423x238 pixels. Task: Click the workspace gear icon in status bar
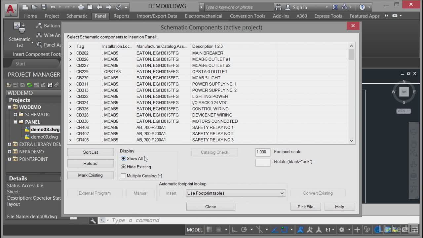pyautogui.click(x=342, y=229)
